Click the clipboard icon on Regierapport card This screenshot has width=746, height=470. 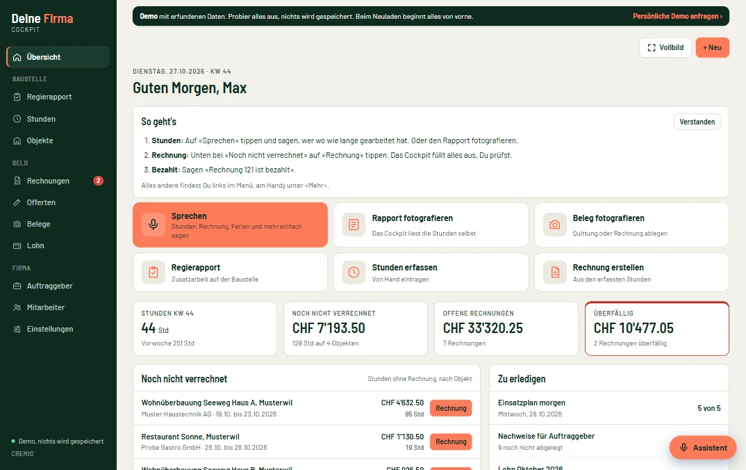point(154,273)
